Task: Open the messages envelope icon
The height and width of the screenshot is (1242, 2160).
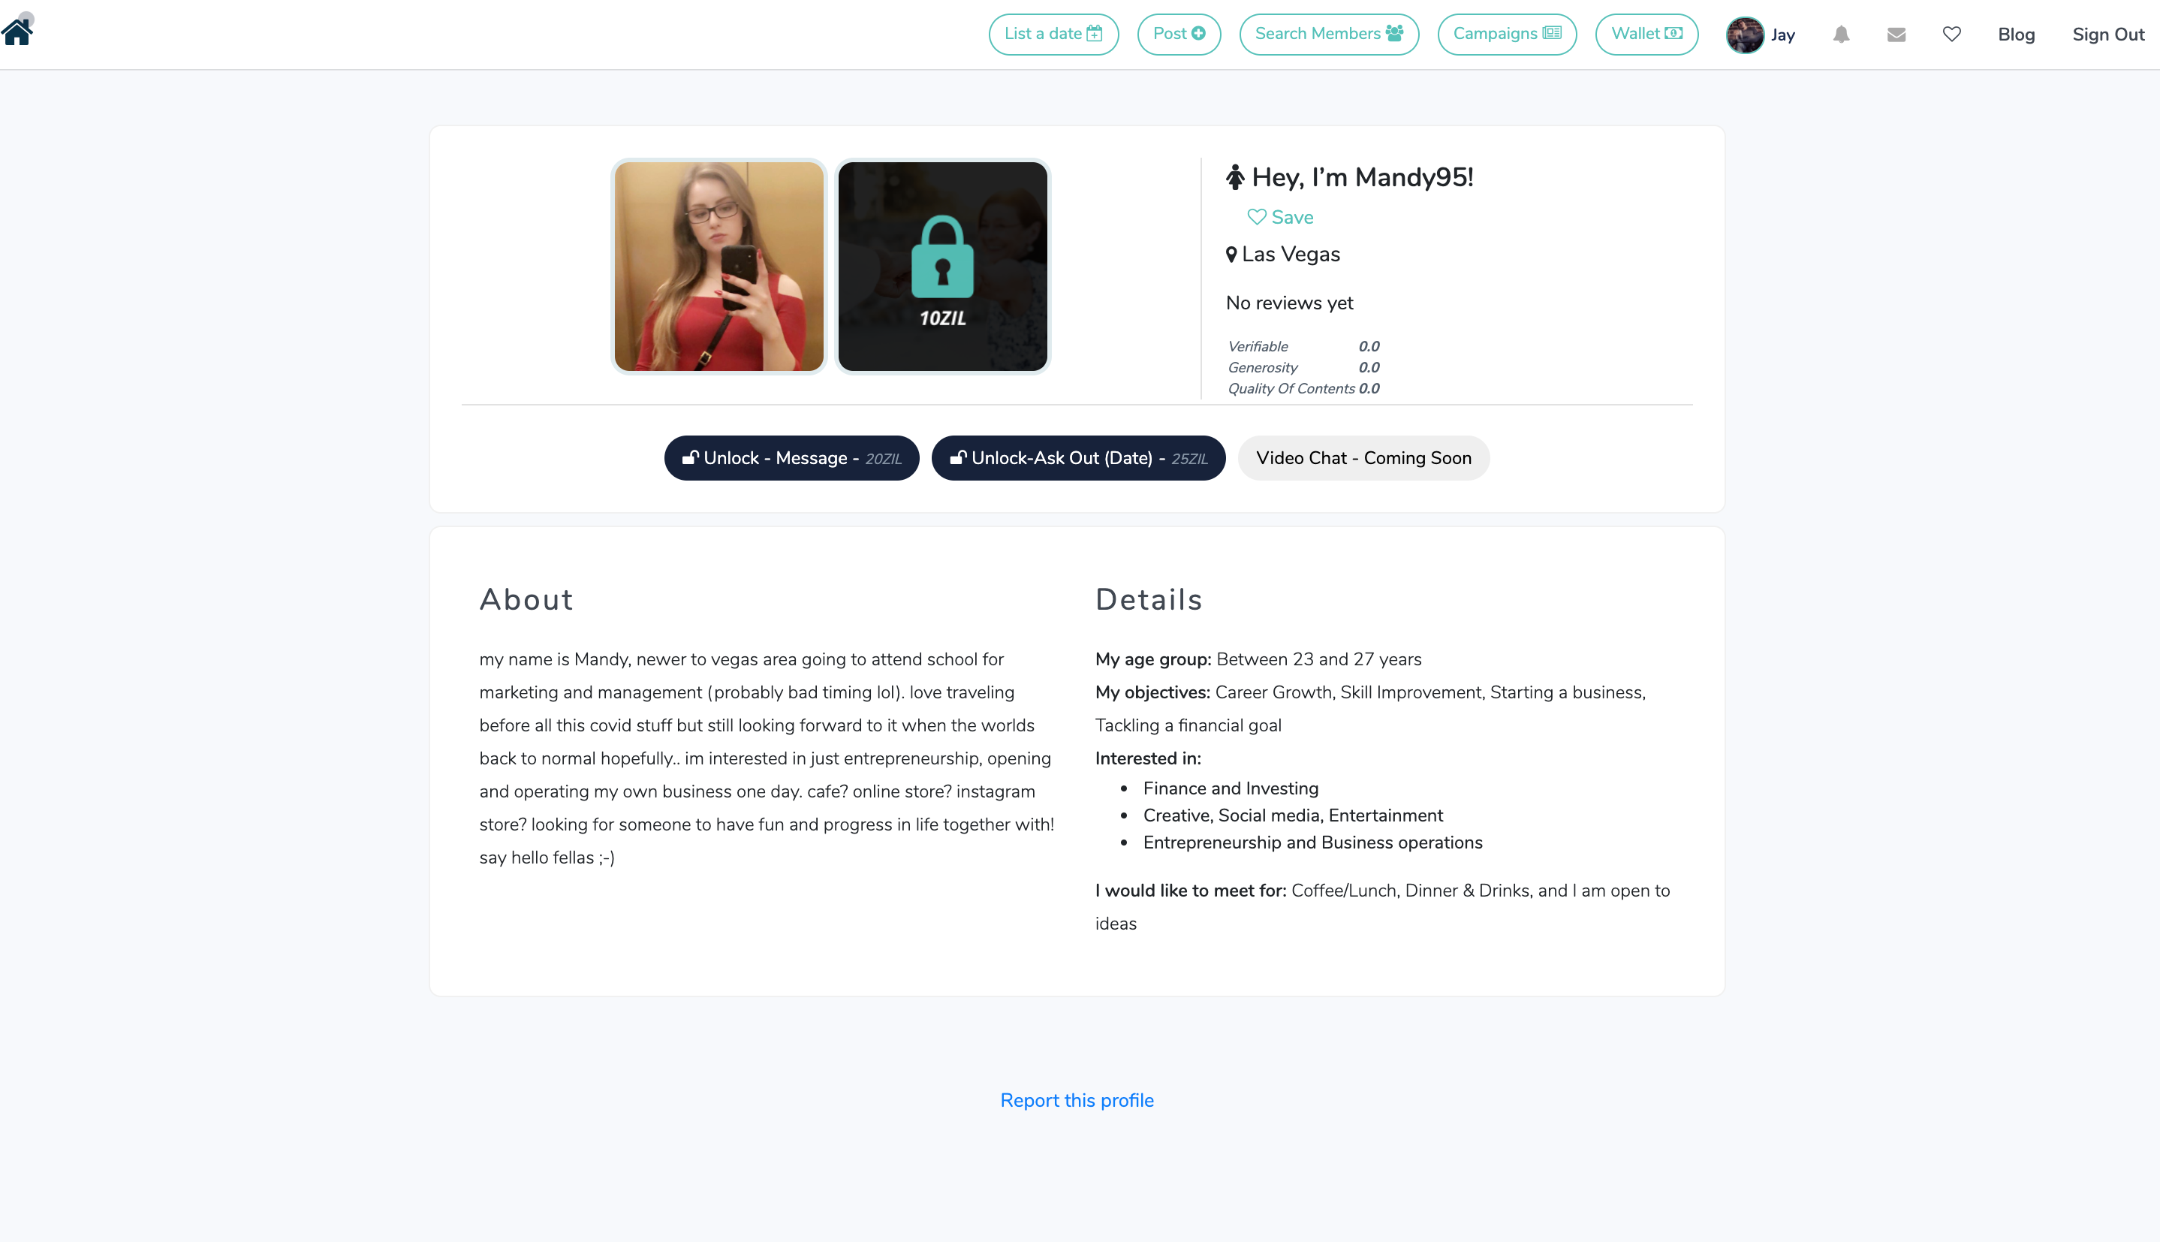Action: click(1896, 34)
